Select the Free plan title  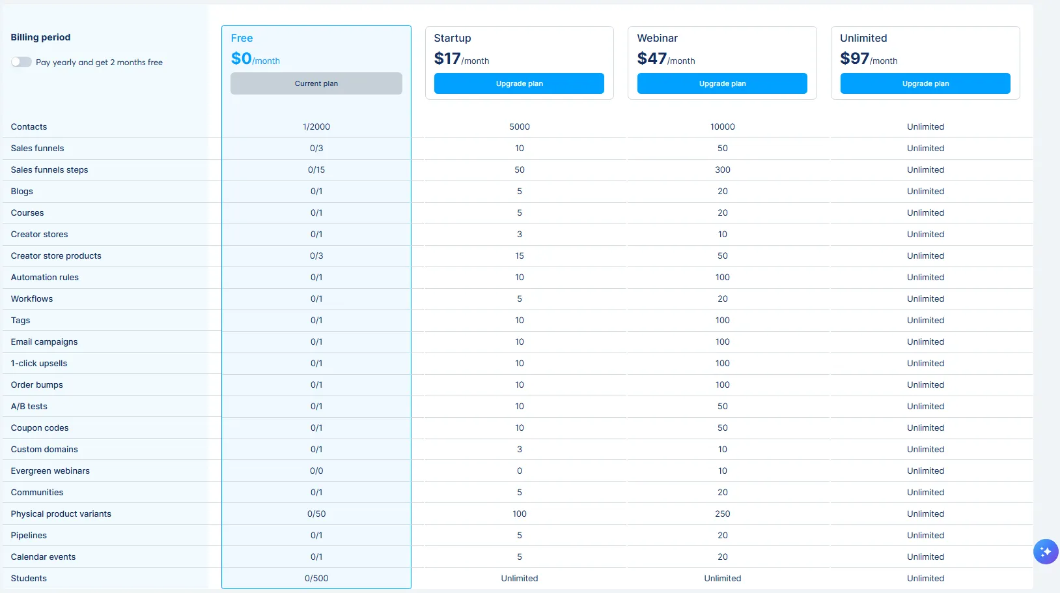(242, 38)
